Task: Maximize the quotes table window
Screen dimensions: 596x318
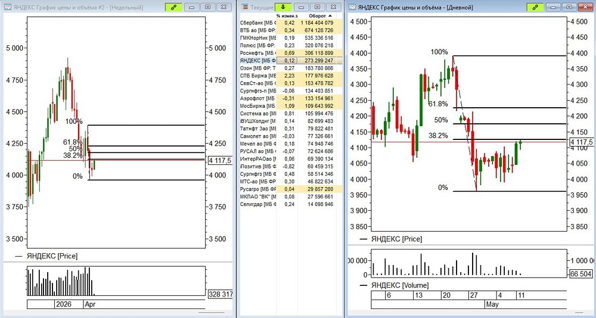Action: click(318, 7)
